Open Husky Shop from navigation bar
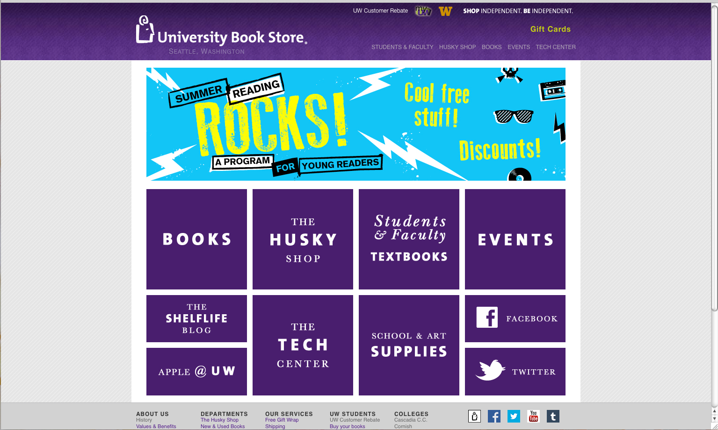This screenshot has height=430, width=718. coord(457,47)
